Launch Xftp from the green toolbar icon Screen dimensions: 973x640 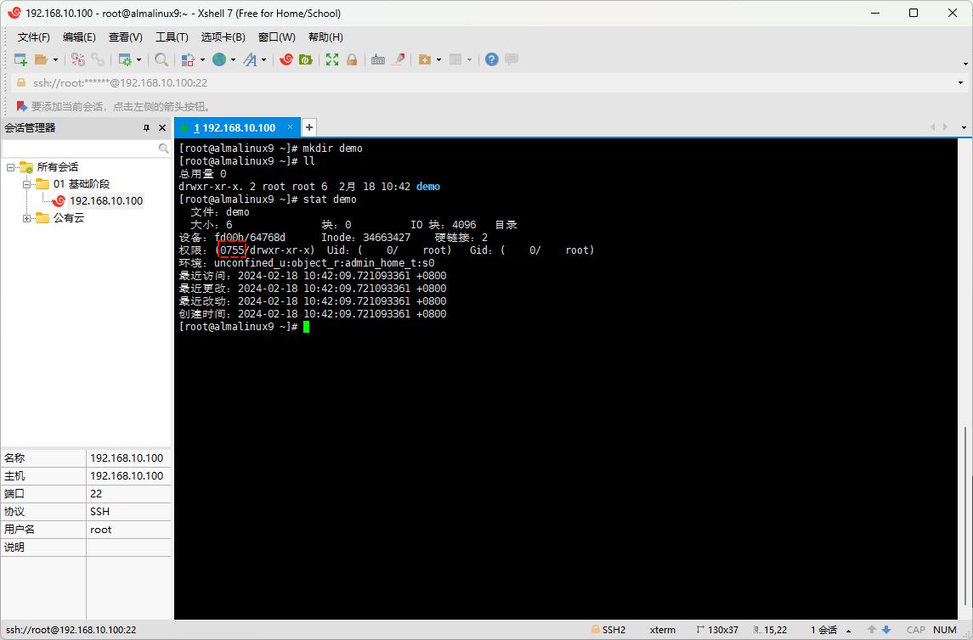coord(305,59)
